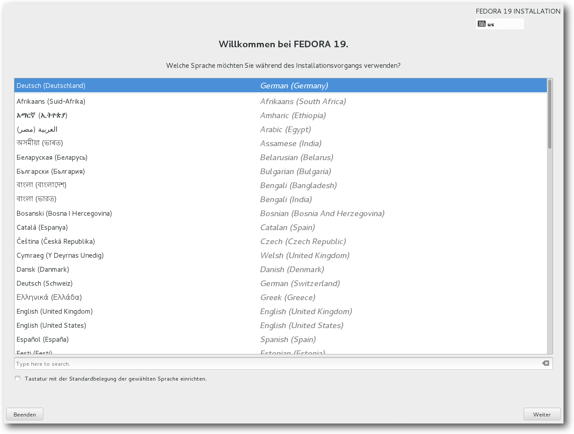
Task: Select Bosanski (Bosna I Hercegovina)
Action: pos(280,213)
